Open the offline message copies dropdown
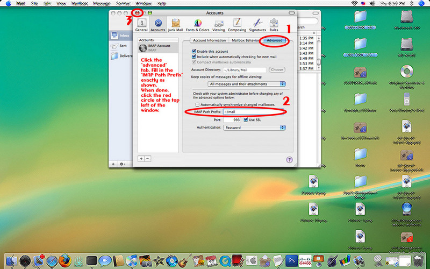Screen dimensions: 430x269 [x=247, y=84]
